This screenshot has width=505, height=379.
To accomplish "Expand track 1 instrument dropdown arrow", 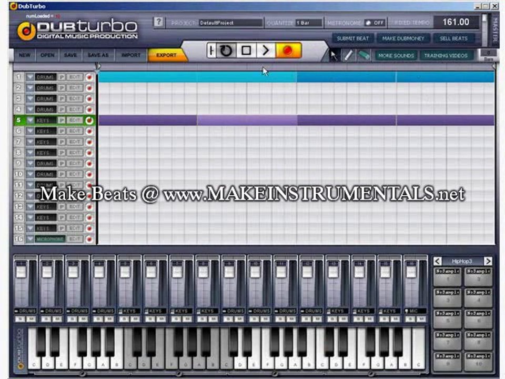I will pyautogui.click(x=30, y=77).
